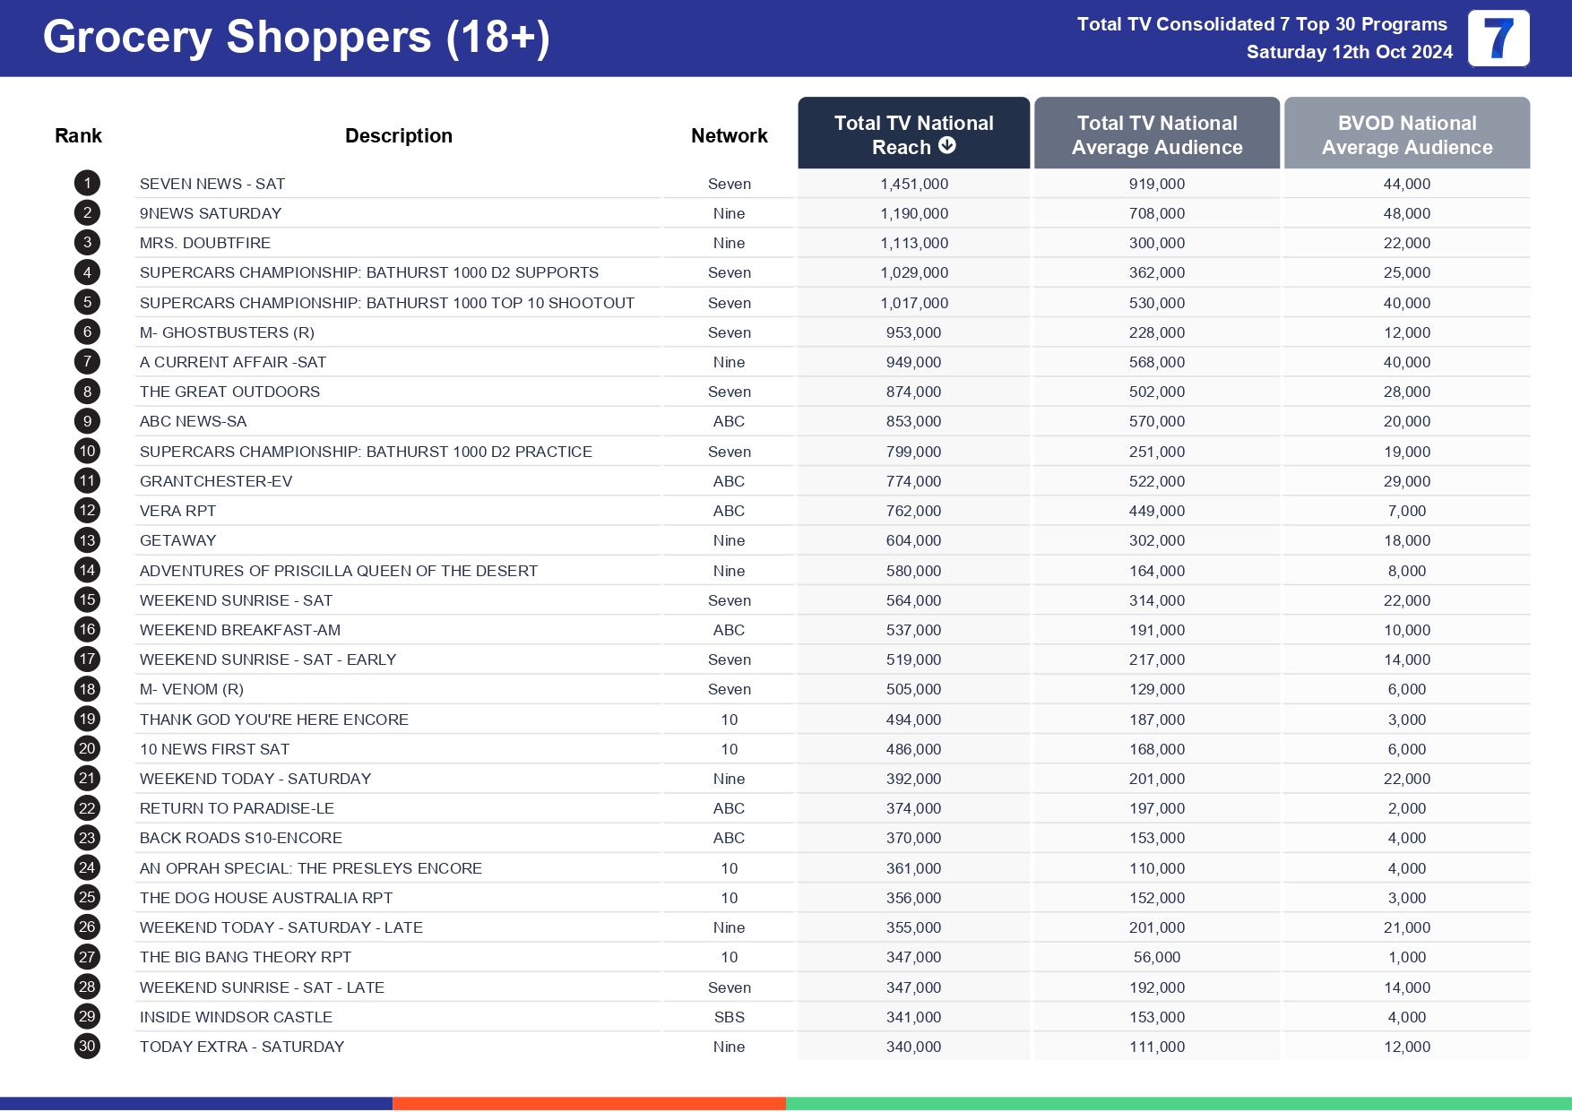Select the rank 22 circle badge
Viewport: 1572px width, 1112px height.
(x=87, y=808)
